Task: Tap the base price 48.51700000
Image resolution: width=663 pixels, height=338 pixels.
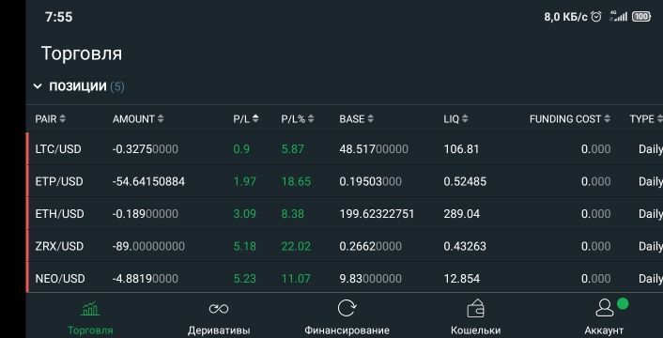Action: point(374,149)
